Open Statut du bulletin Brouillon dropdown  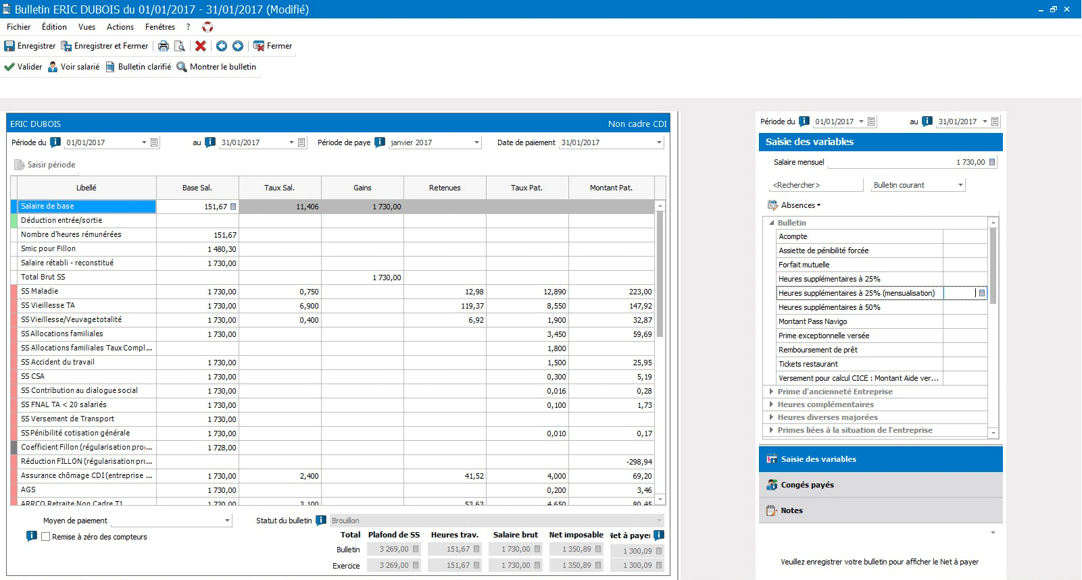[x=659, y=521]
